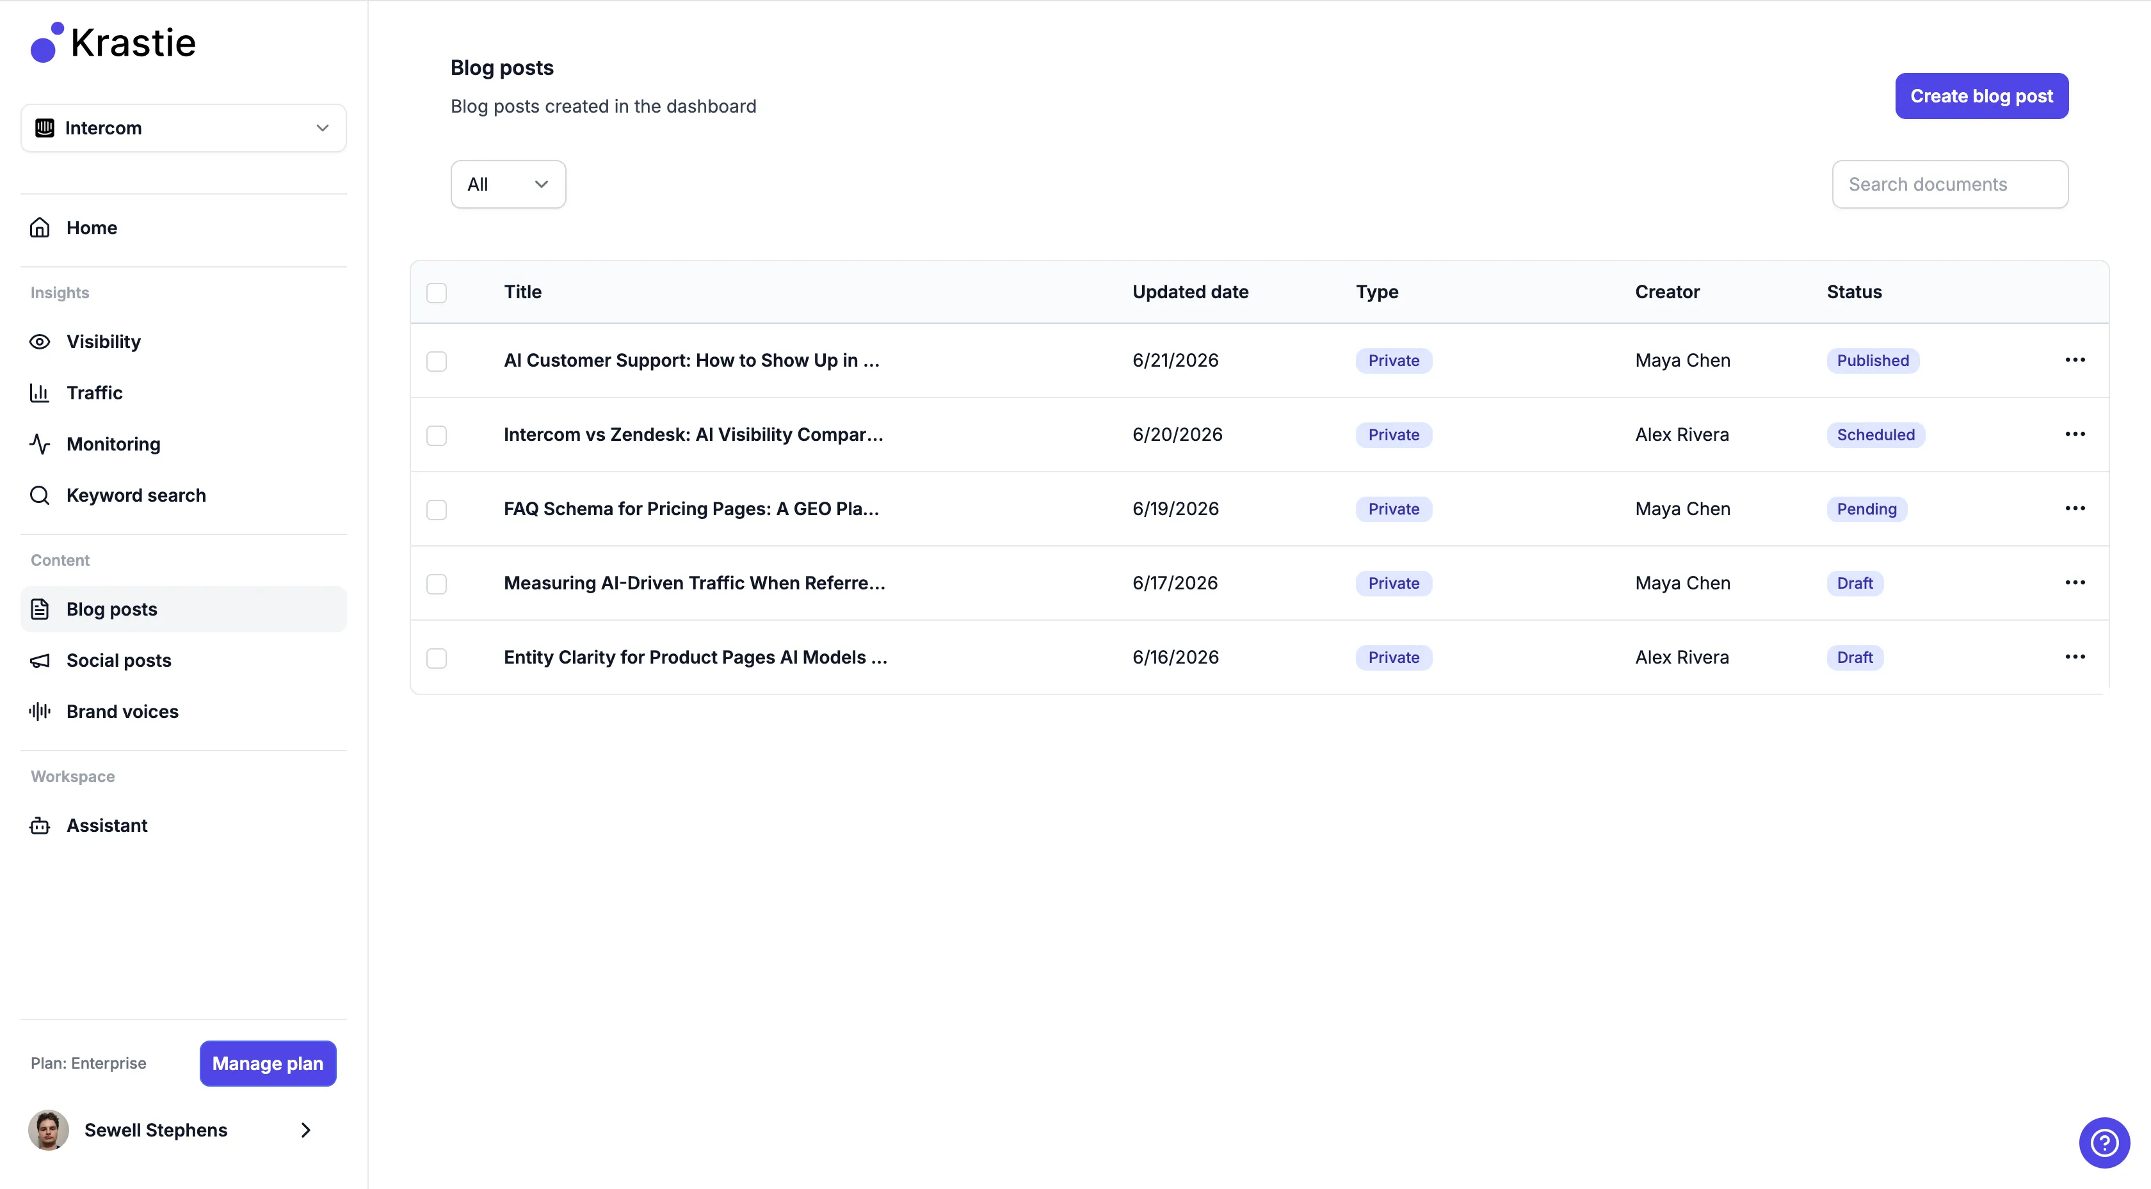The width and height of the screenshot is (2151, 1189).
Task: Click the Title column header
Action: [523, 291]
